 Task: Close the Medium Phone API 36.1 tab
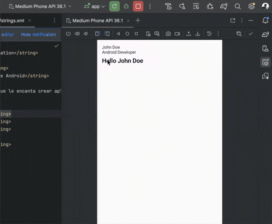(128, 20)
